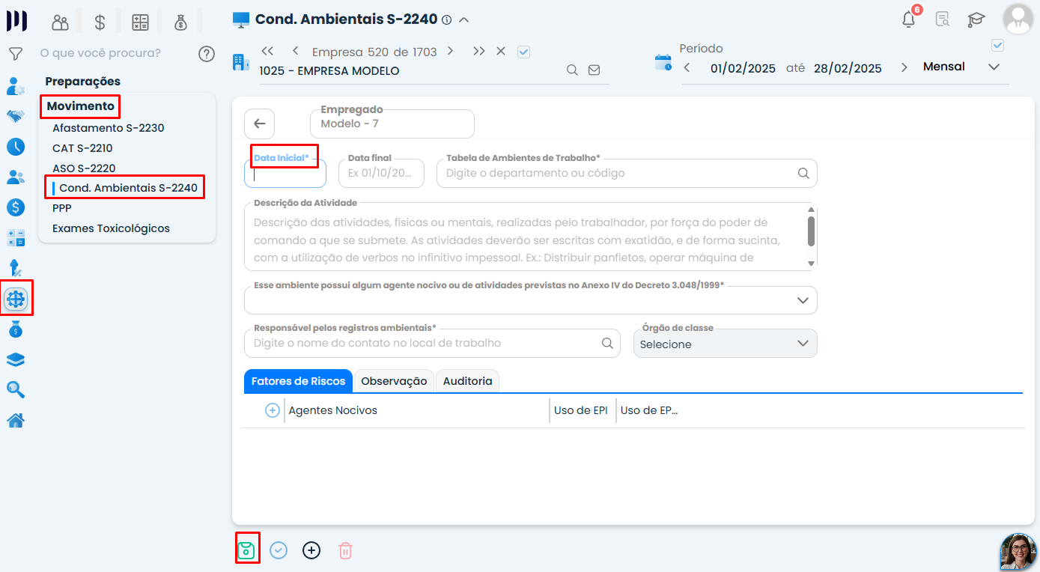This screenshot has height=572, width=1040.
Task: Open ASO S-2220 menu item
Action: 84,168
